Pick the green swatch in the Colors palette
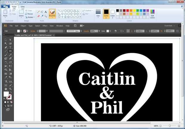Viewport: 185px width, 129px height. point(138,11)
